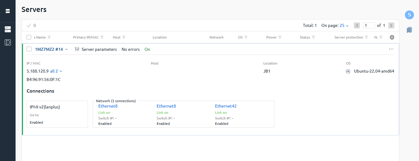Expand the all 2 IP addresses dropdown

[56, 71]
